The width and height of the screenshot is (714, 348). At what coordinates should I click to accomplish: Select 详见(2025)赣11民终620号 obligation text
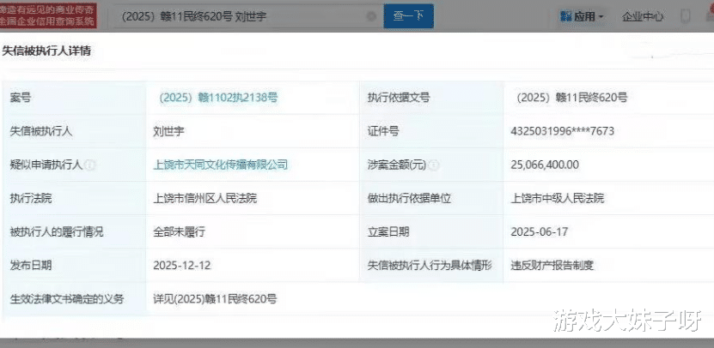coord(215,299)
